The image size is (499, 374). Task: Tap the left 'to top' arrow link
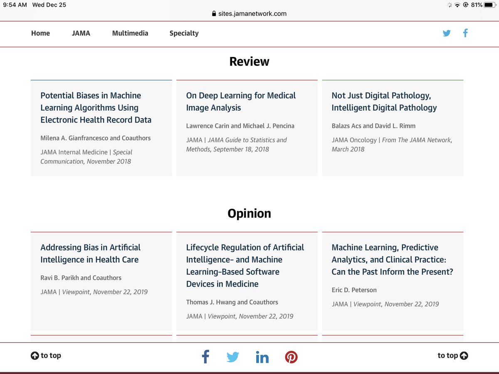click(x=46, y=356)
